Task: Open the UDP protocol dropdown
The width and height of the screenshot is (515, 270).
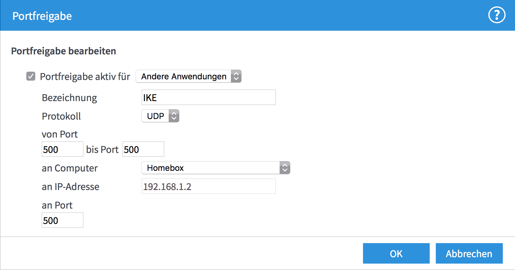Action: (x=160, y=116)
